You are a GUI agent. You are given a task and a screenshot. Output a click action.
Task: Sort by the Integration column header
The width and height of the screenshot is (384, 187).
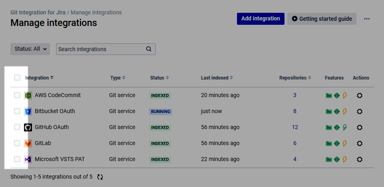coord(39,78)
